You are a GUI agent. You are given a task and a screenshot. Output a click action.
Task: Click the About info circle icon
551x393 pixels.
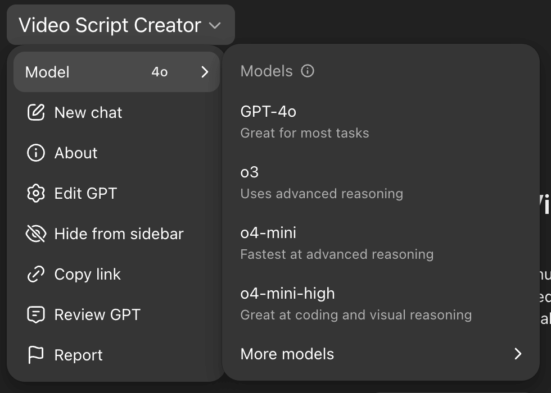36,153
